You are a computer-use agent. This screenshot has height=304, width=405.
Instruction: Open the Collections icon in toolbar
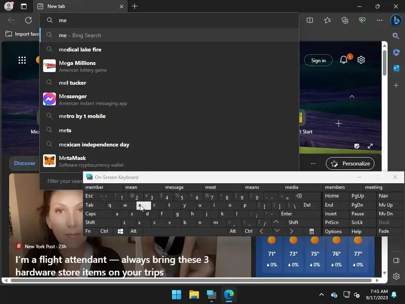(345, 20)
